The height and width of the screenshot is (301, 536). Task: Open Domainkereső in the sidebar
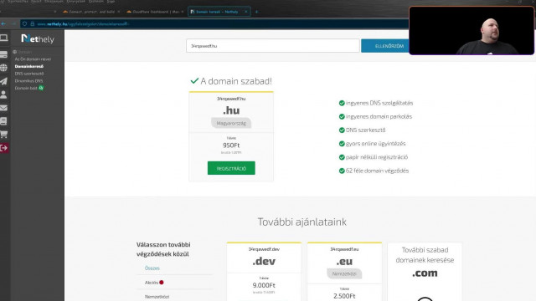[29, 66]
